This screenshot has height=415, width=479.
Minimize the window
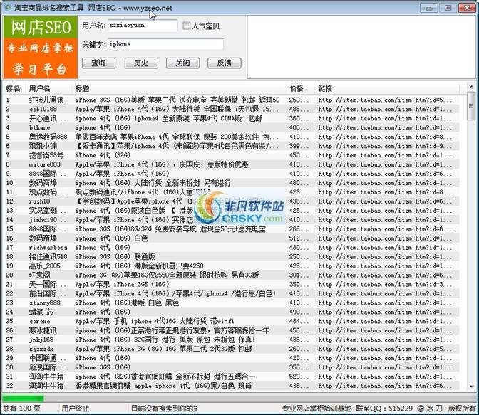point(429,8)
